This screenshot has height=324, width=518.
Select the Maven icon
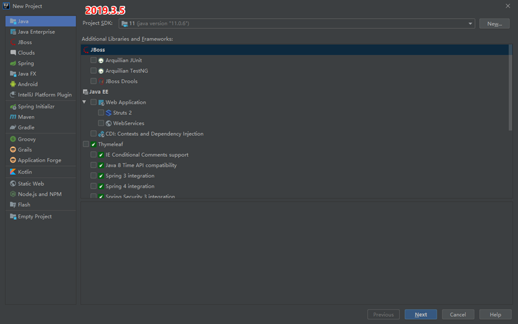click(13, 117)
